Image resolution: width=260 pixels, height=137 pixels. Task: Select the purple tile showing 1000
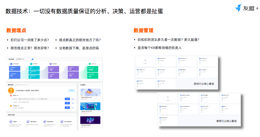tap(54, 69)
